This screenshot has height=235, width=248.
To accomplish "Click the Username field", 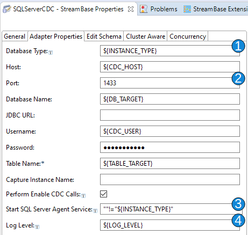I will point(170,131).
